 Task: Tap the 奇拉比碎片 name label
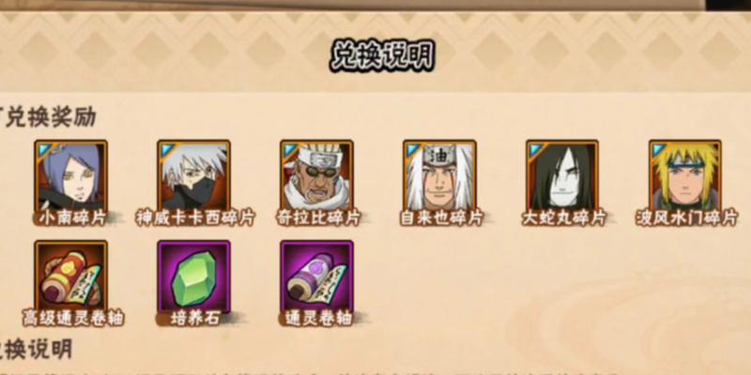tap(318, 218)
